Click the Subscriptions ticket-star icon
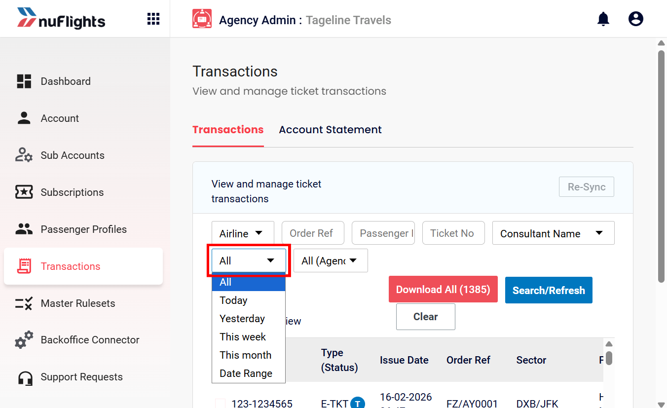Image resolution: width=667 pixels, height=408 pixels. (x=24, y=192)
